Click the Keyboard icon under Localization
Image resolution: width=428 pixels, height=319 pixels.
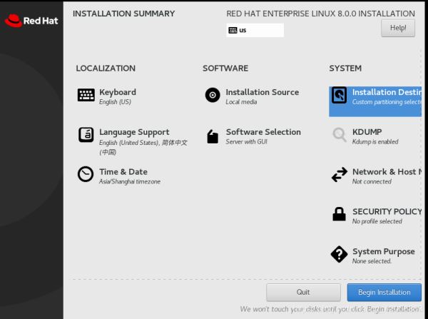click(86, 96)
